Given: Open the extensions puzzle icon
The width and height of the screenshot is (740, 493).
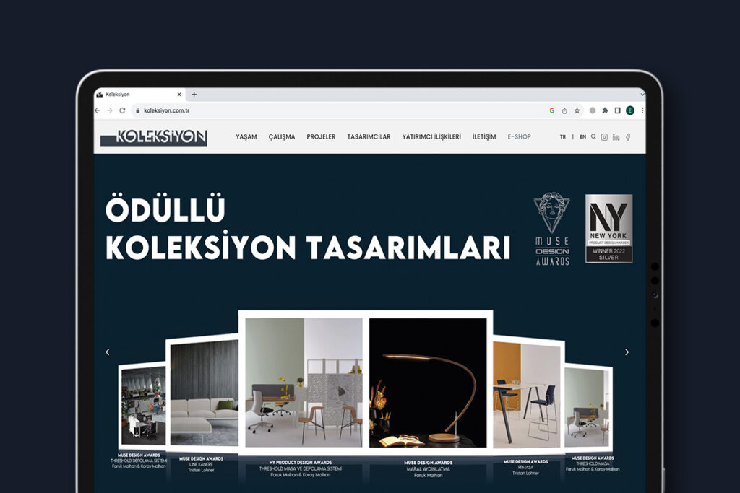Looking at the screenshot, I should pos(605,110).
